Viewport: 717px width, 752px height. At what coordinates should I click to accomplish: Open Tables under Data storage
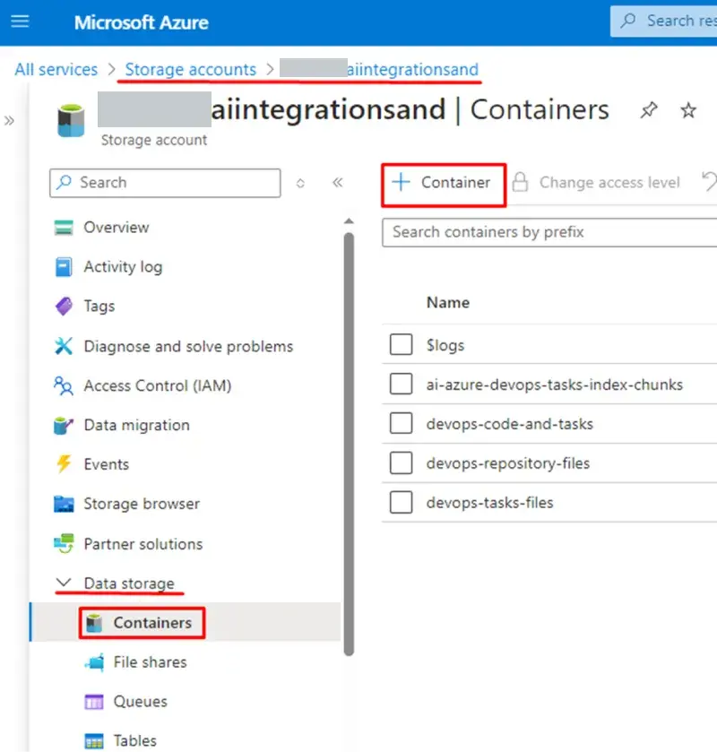pos(135,741)
